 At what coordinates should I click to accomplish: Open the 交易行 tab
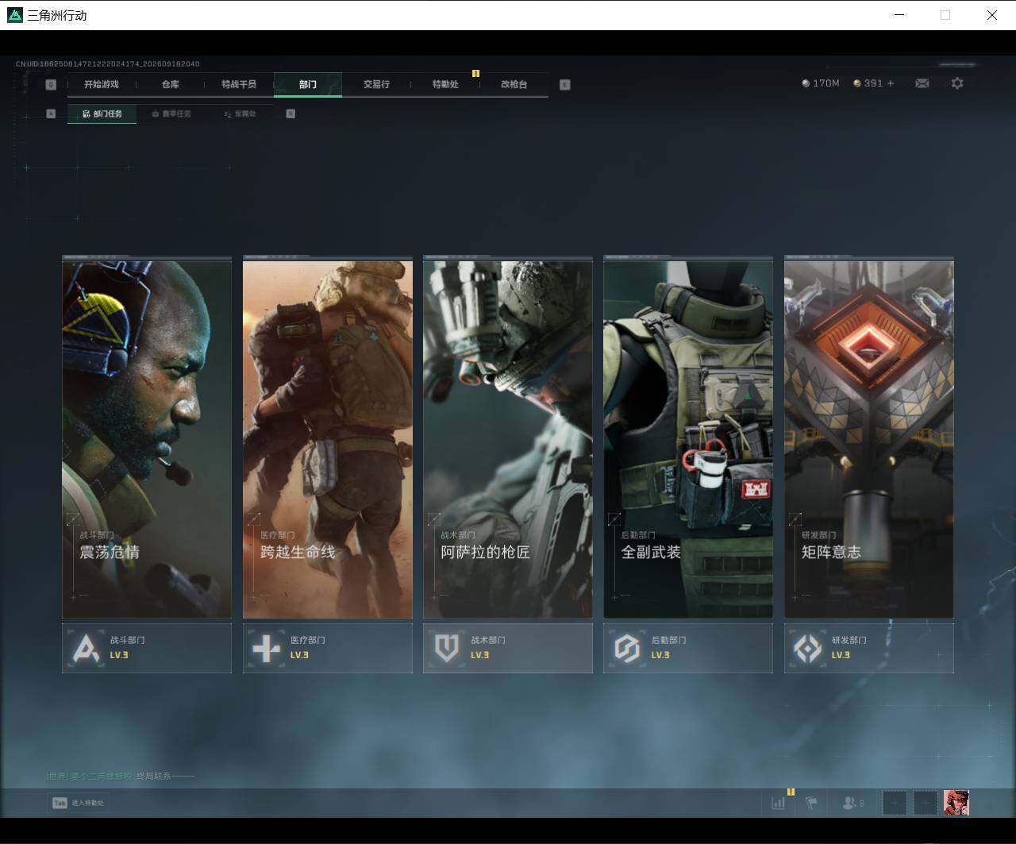coord(376,84)
